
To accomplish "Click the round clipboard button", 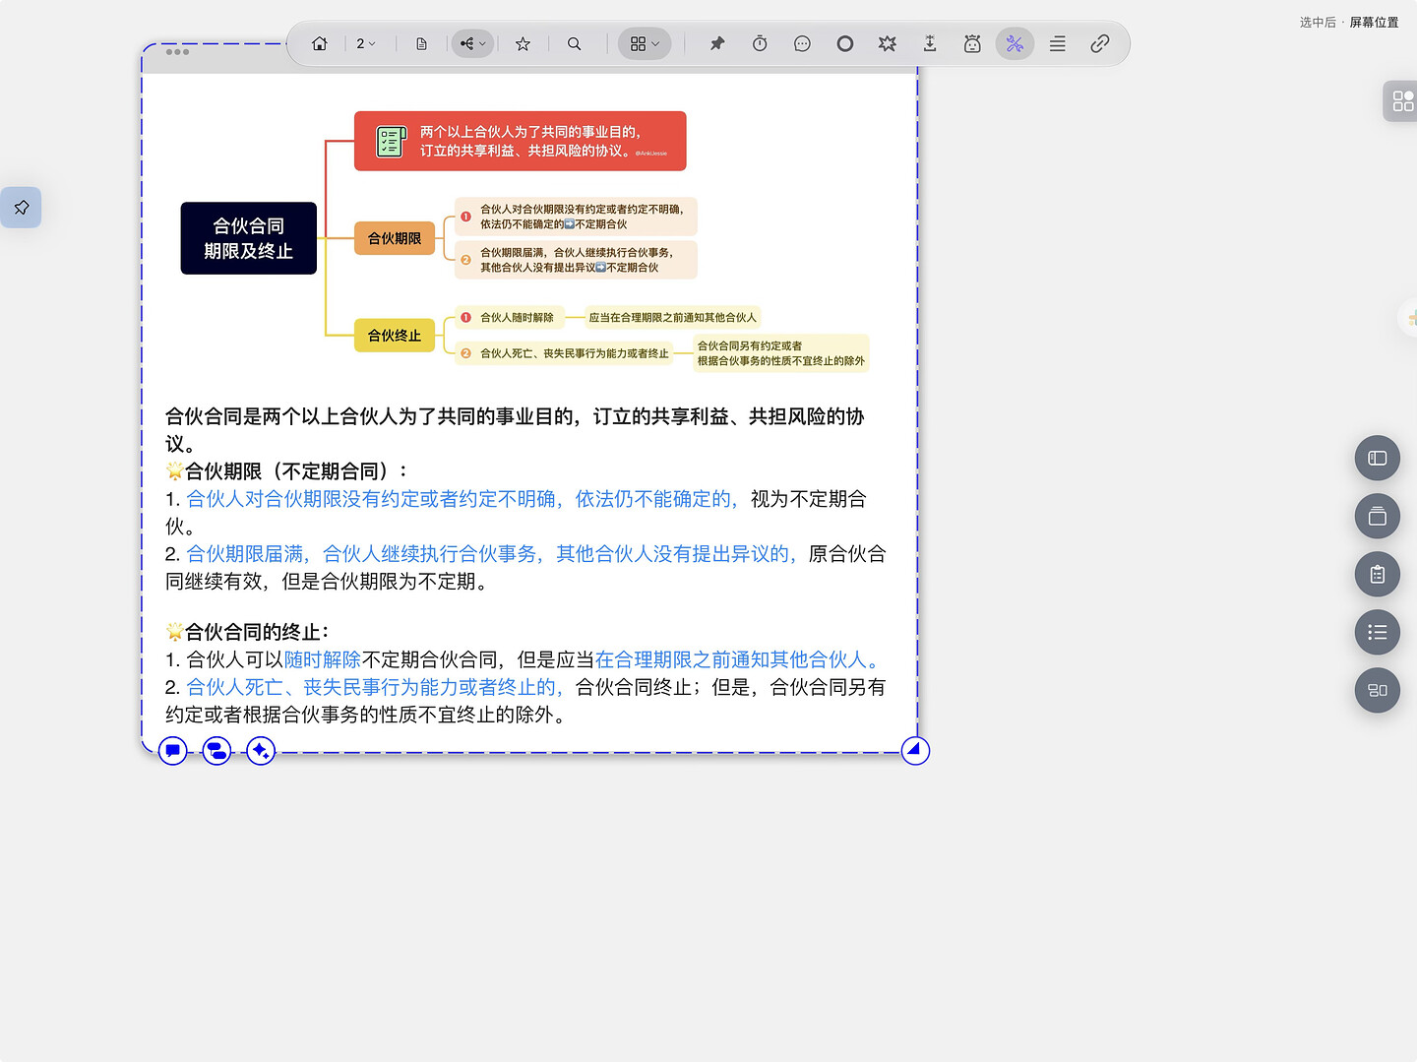I will tap(1378, 575).
